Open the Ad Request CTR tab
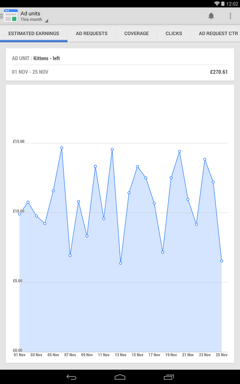 pos(218,33)
